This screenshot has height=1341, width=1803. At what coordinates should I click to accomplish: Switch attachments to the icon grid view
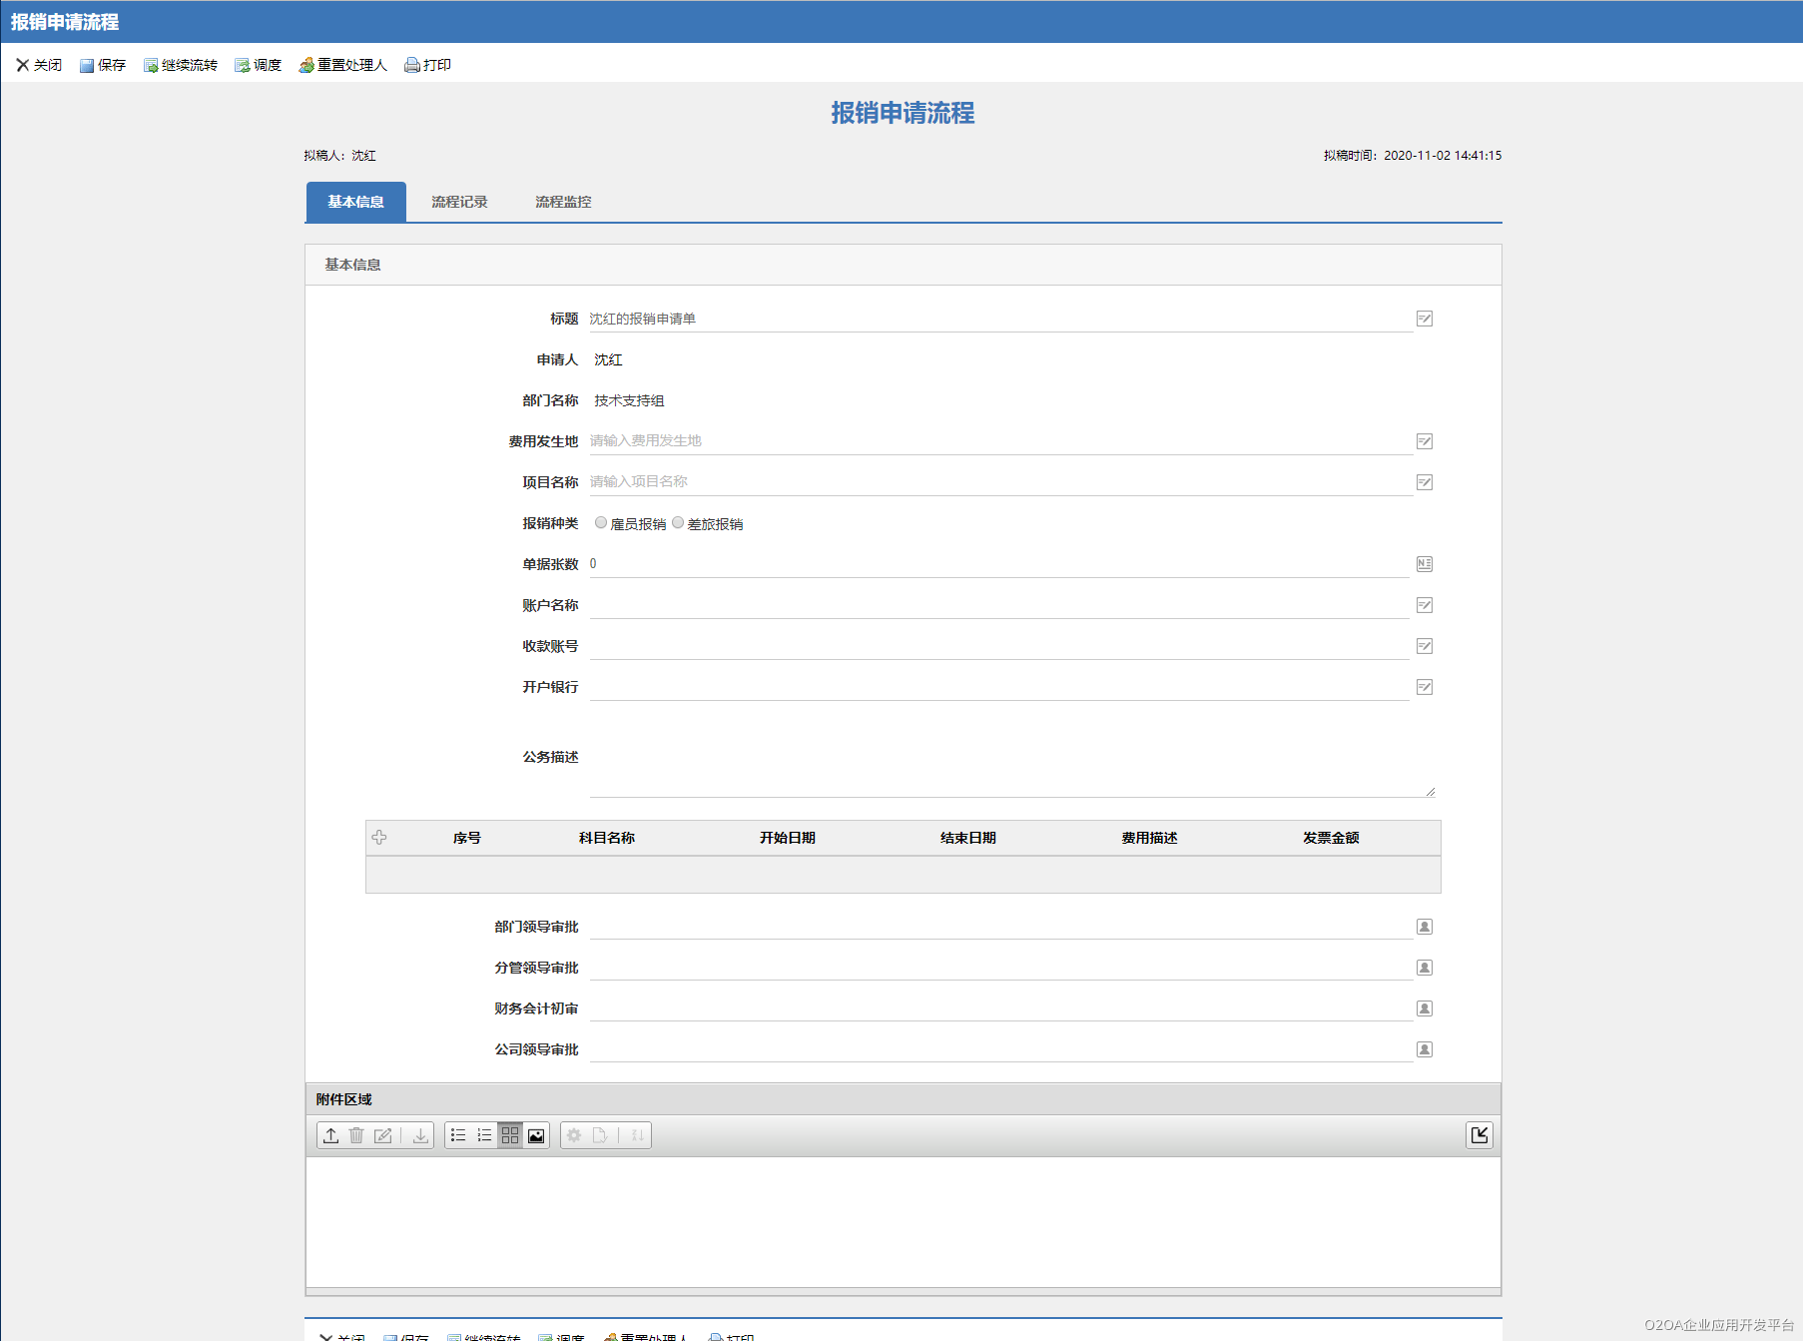(510, 1135)
